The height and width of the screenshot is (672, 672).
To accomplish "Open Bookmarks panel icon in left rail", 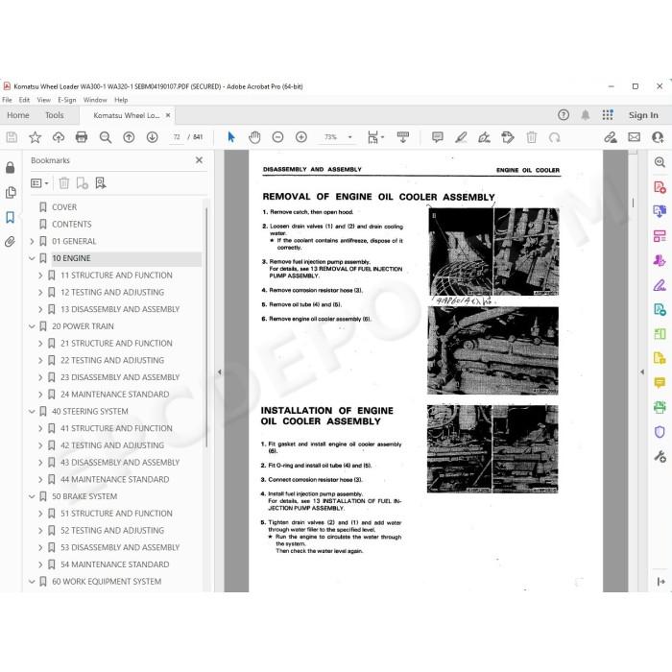I will pos(11,217).
